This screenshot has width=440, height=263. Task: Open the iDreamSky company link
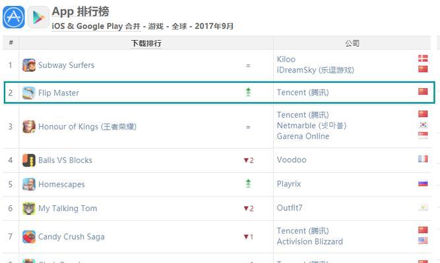point(315,70)
